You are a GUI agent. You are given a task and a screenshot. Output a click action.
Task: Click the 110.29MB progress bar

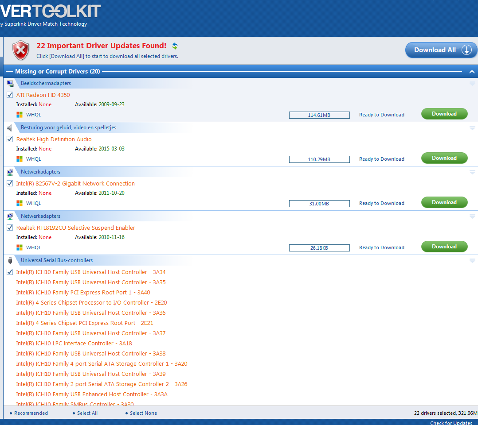tap(319, 159)
